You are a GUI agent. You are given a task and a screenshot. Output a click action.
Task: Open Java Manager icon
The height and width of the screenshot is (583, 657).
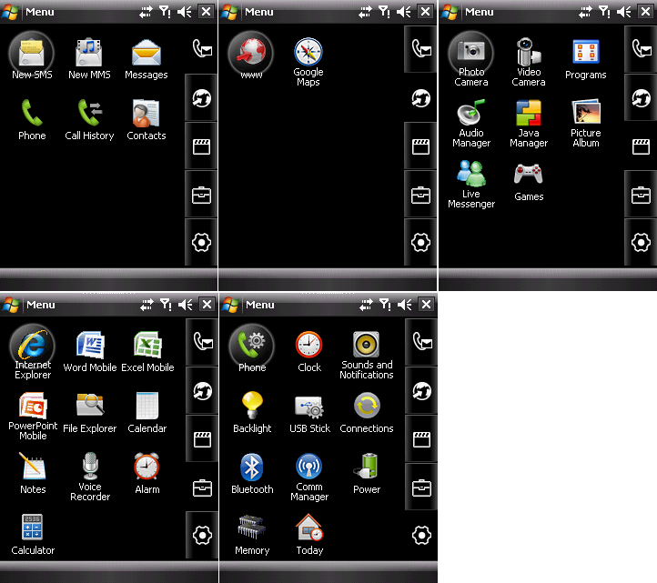(x=529, y=113)
